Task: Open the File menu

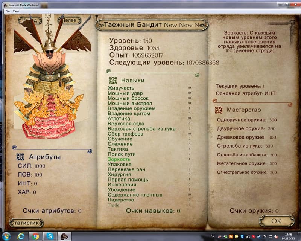Action: click(8, 11)
